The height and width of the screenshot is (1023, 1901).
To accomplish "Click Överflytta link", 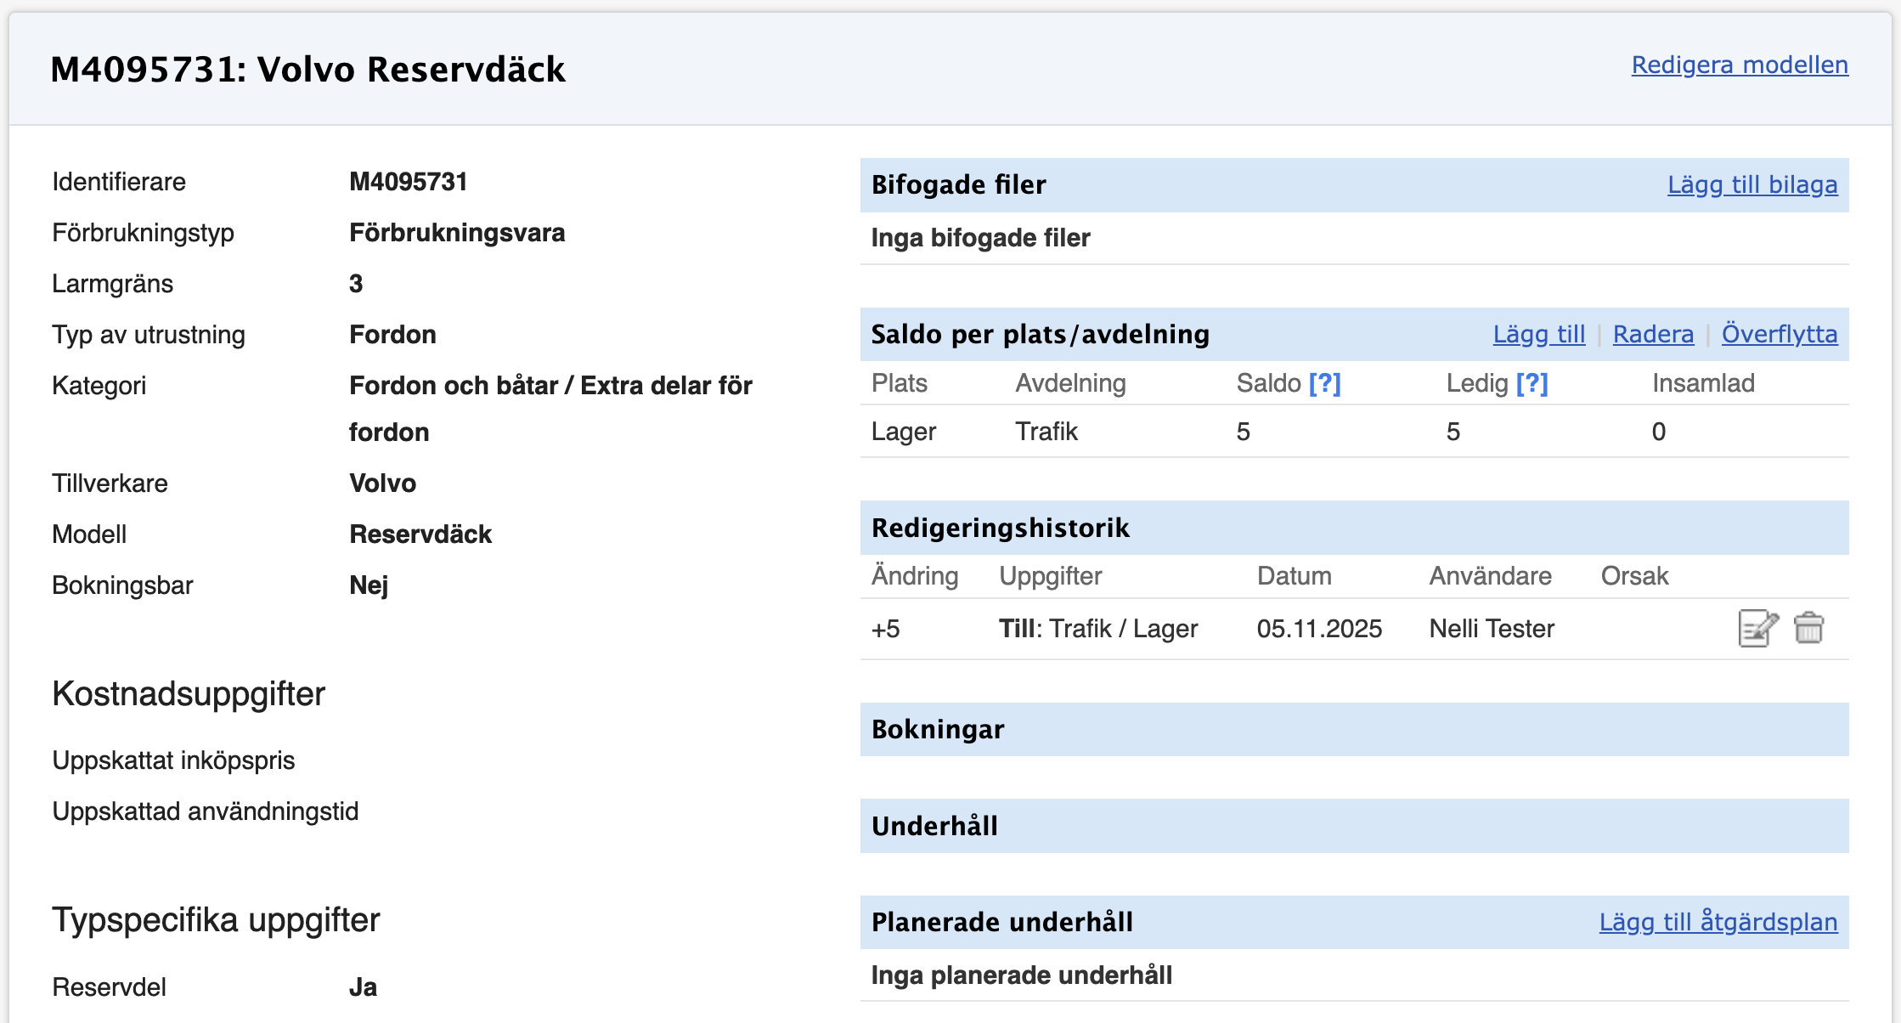I will 1779,334.
